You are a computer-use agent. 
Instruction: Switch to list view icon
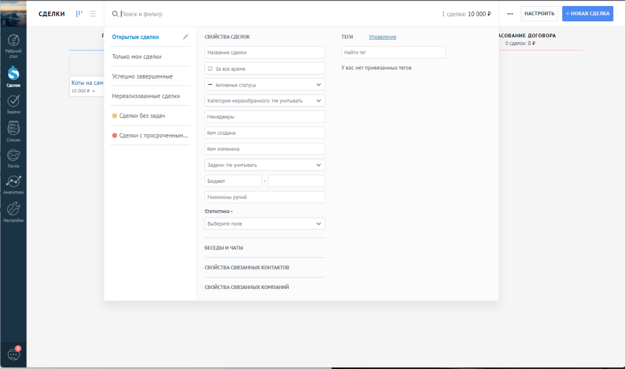(93, 13)
